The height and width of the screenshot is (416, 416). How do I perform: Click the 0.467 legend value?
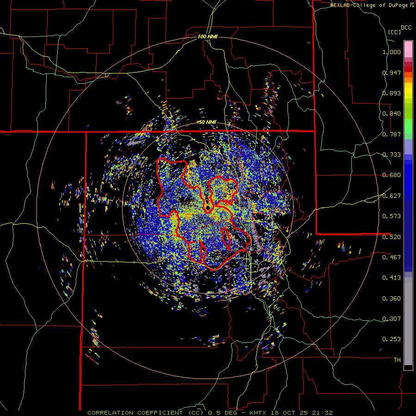(392, 257)
